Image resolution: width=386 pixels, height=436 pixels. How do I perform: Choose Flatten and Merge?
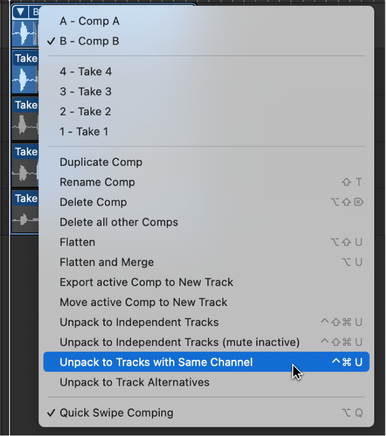(x=106, y=262)
